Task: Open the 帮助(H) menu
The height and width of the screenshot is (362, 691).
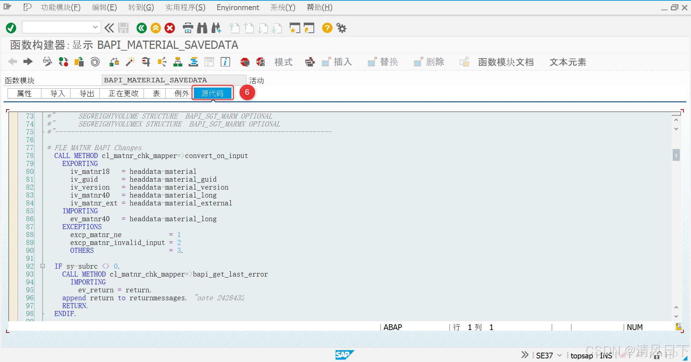Action: pyautogui.click(x=320, y=8)
